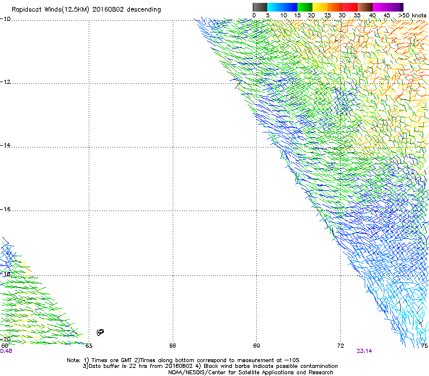The image size is (429, 376).
Task: Select the '63' longitude axis label
Action: (x=89, y=346)
